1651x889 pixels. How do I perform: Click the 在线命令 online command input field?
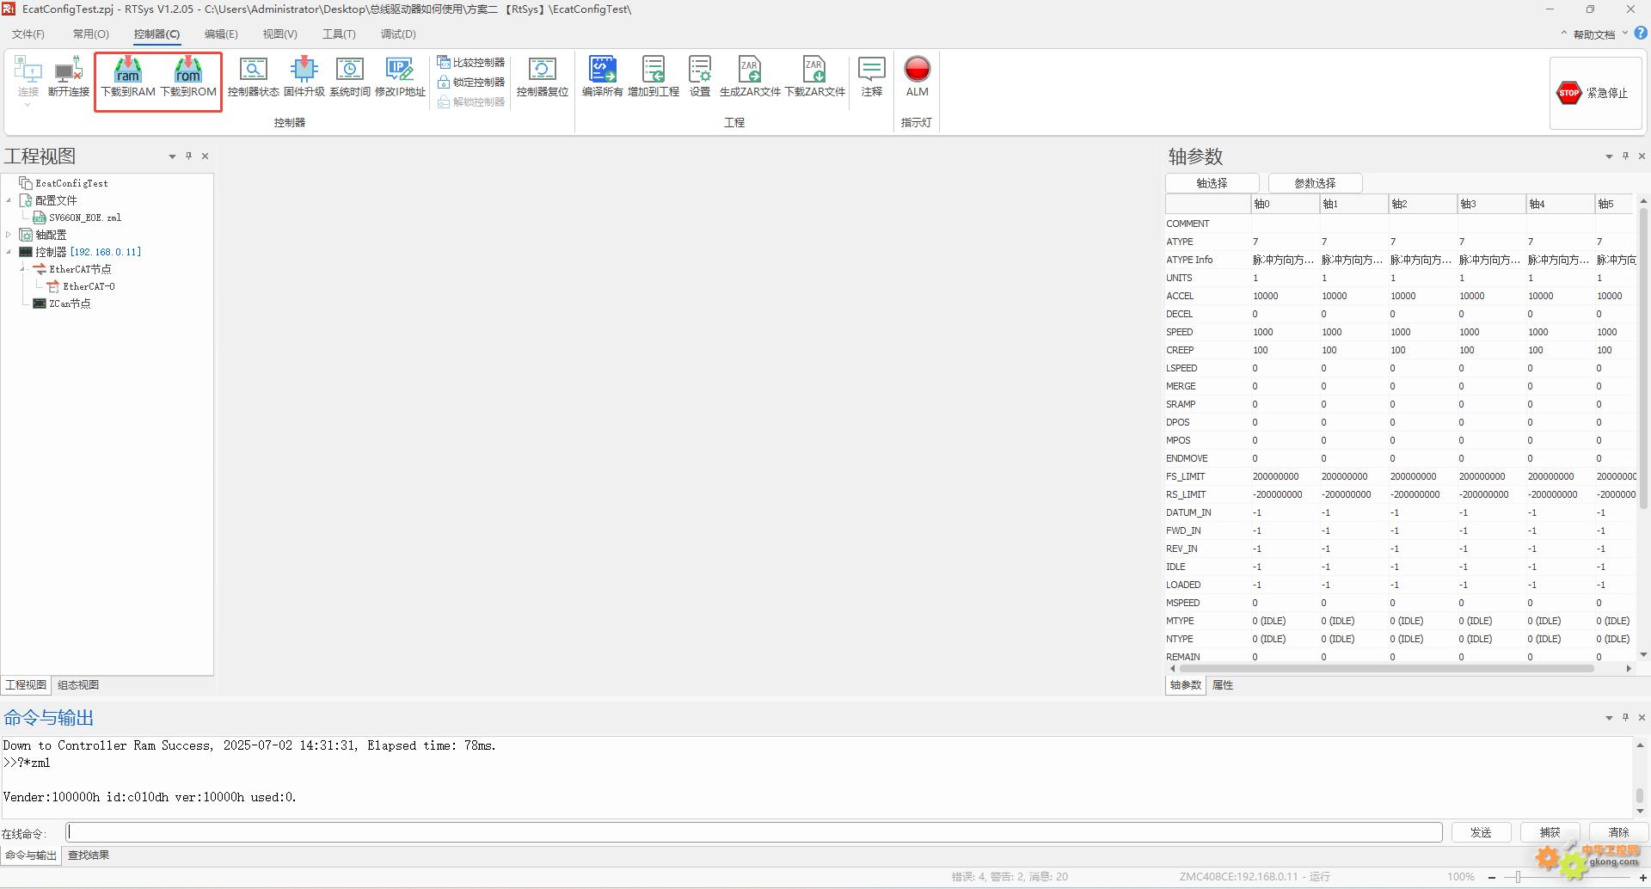click(753, 832)
